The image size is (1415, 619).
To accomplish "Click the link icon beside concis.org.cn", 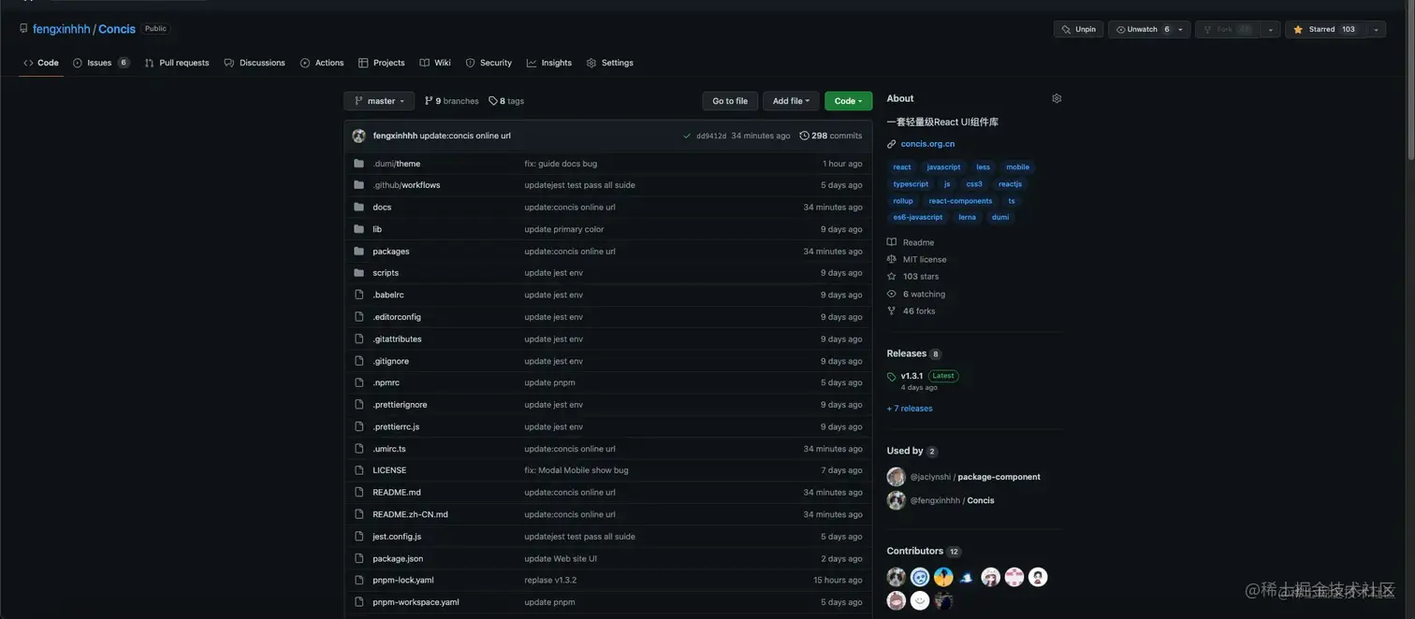I will (x=892, y=144).
